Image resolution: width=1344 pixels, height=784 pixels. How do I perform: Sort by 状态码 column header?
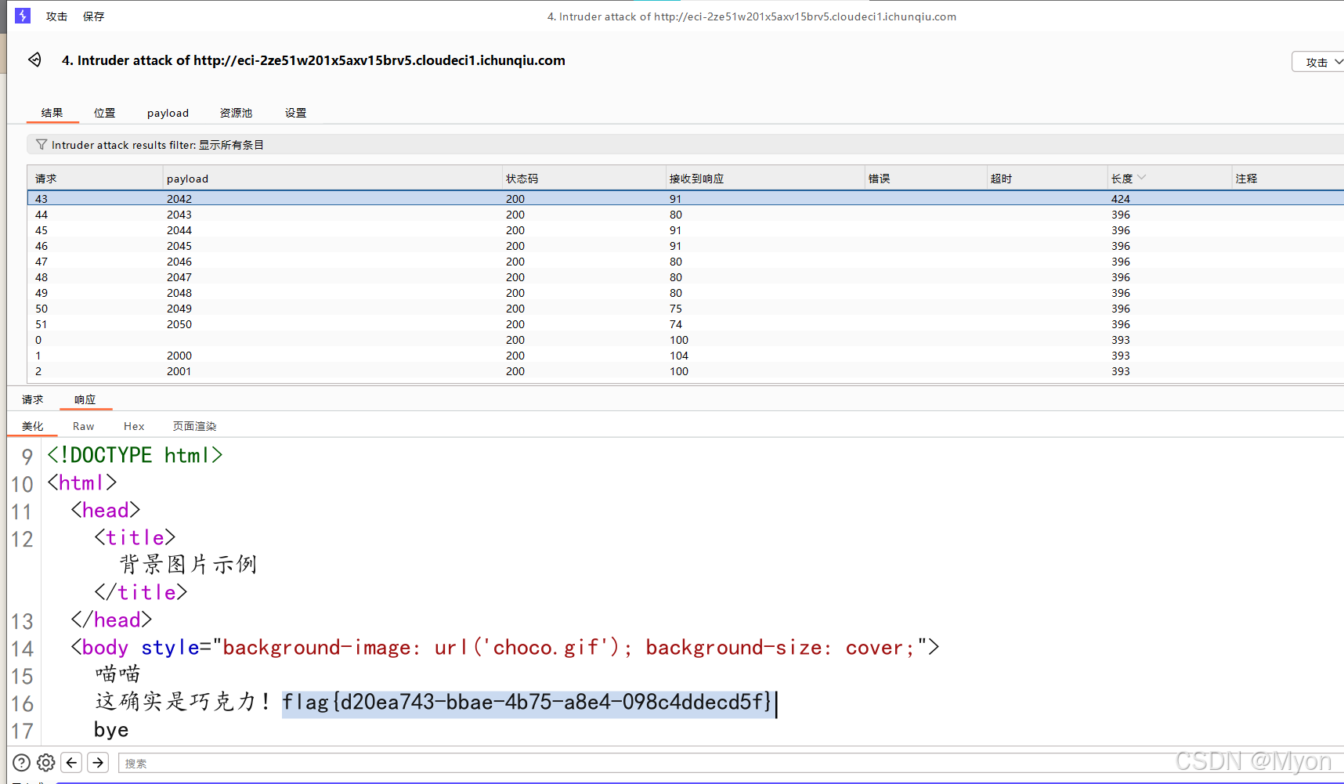point(583,179)
